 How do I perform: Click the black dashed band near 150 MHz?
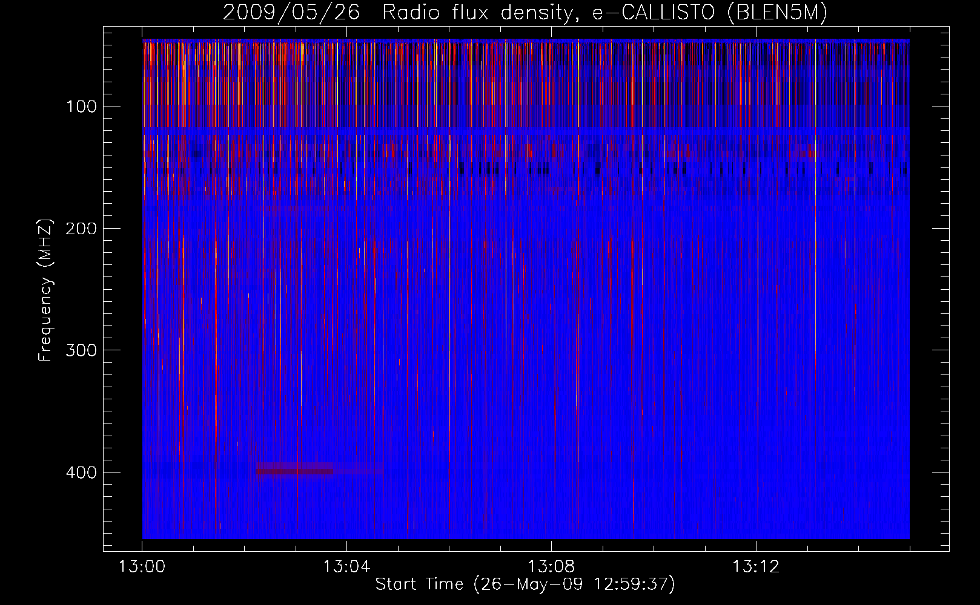tap(526, 168)
